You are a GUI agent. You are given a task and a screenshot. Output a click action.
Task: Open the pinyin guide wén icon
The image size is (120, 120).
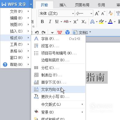tap(118, 13)
